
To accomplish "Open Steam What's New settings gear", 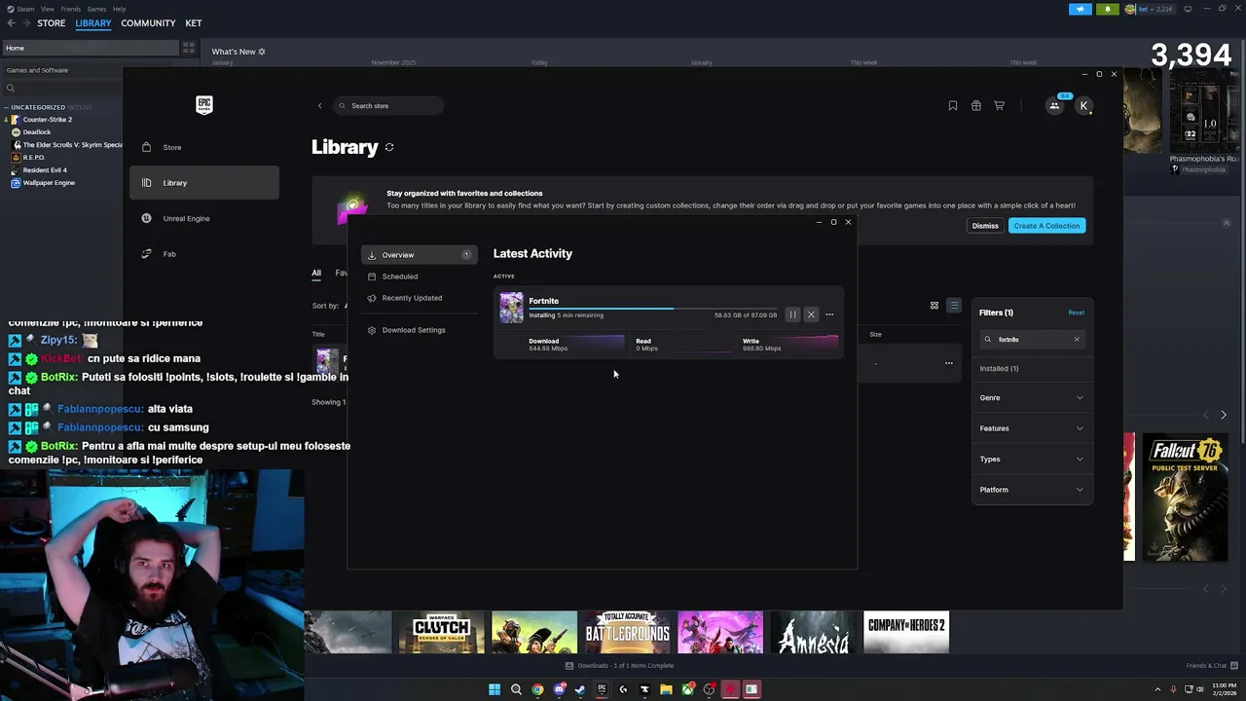I will [x=262, y=52].
